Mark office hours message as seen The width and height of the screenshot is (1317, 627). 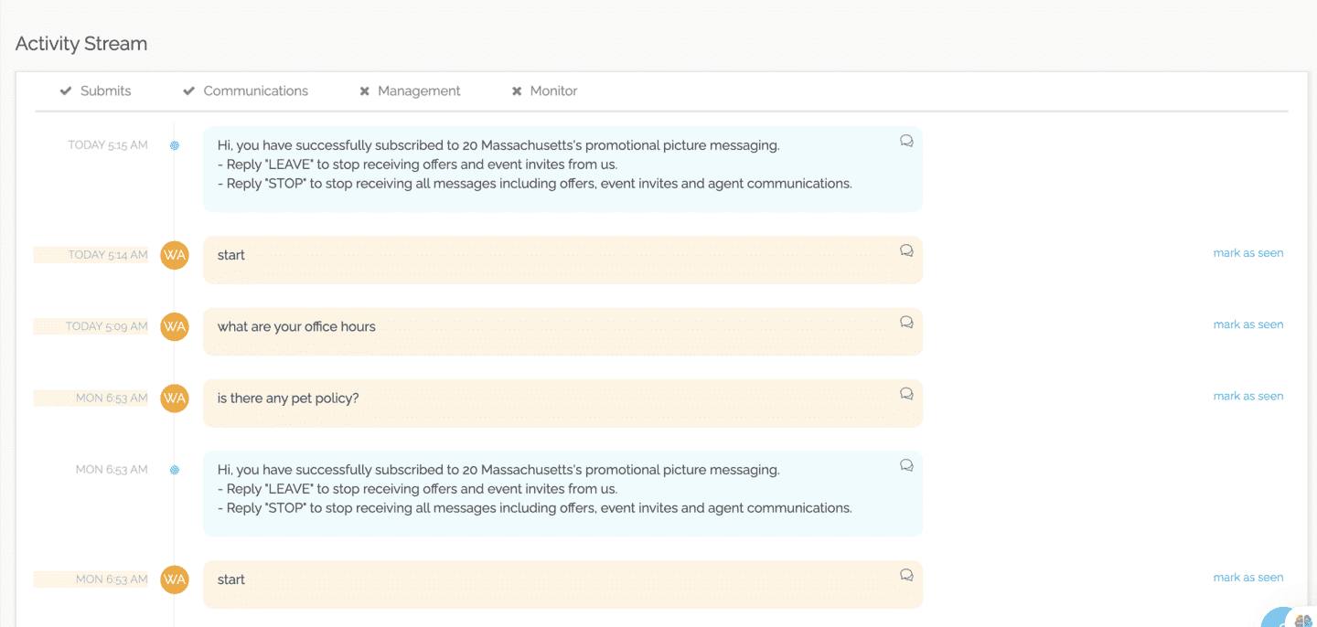[x=1247, y=324]
